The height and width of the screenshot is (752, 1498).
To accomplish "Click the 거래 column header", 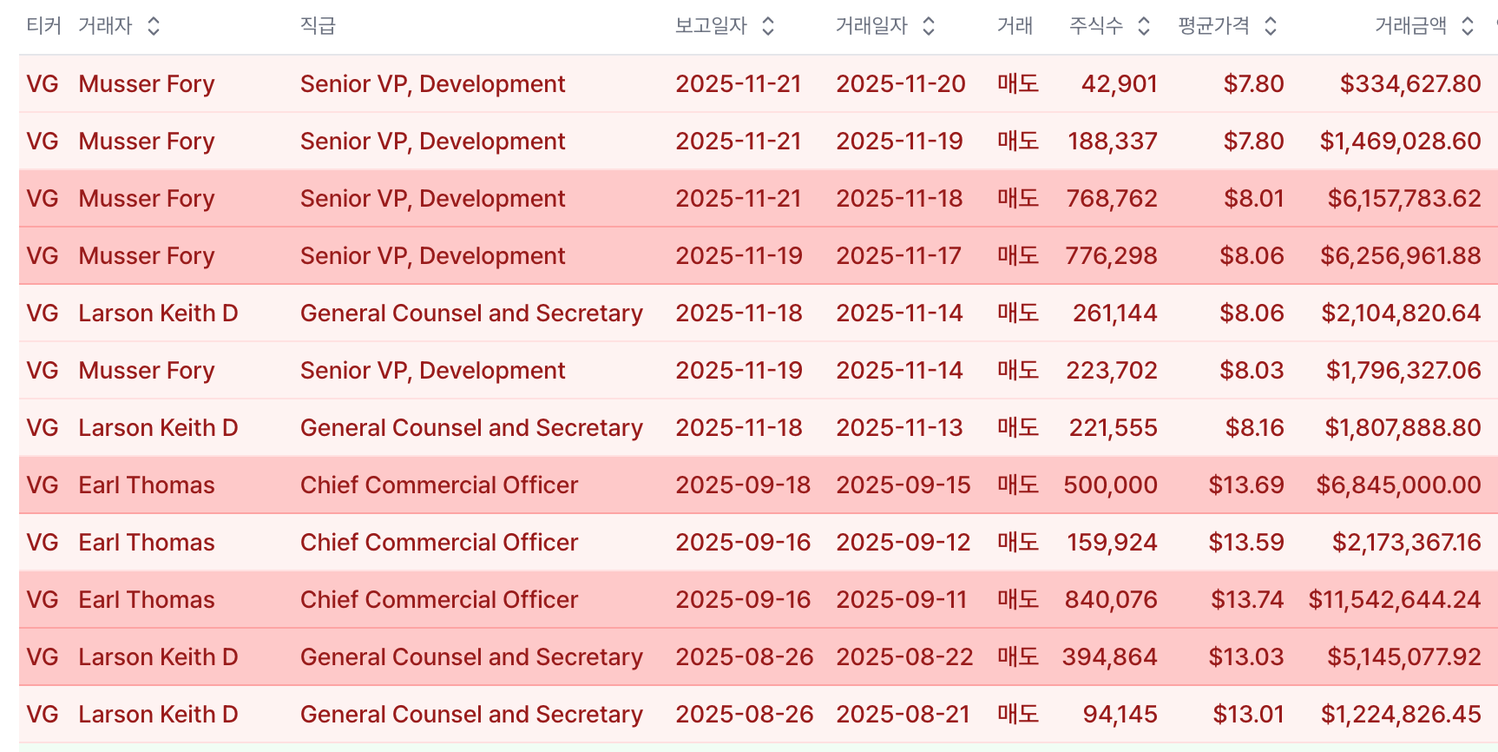I will point(1015,26).
